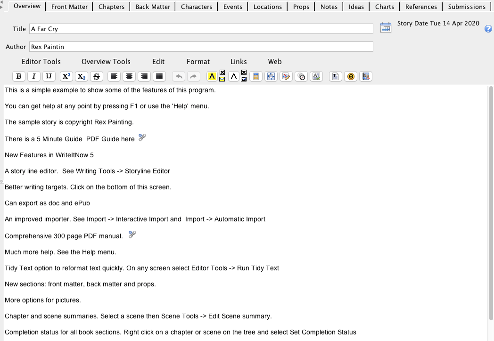Viewport: 494px width, 341px height.
Task: Toggle bold formatting
Action: 19,76
